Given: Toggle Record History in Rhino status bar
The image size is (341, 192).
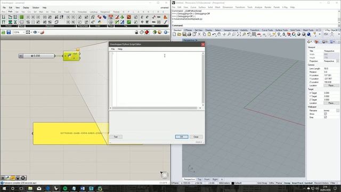Looking at the screenshot, I should click(x=321, y=183).
